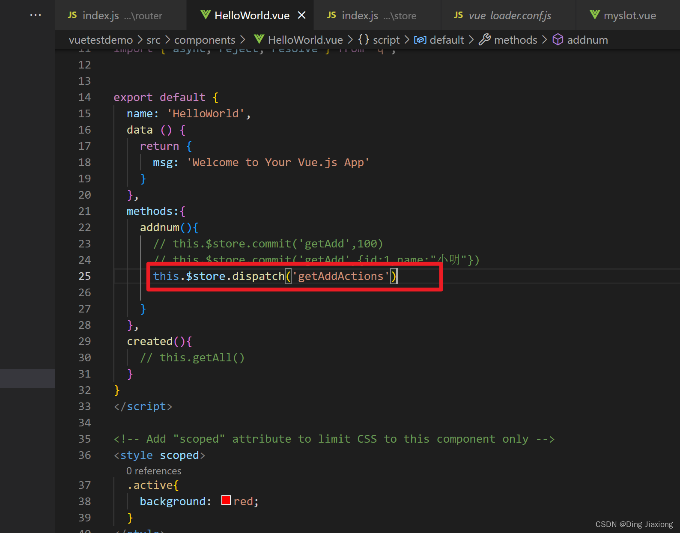
Task: Close the HelloWorld.vue tab
Action: point(302,15)
